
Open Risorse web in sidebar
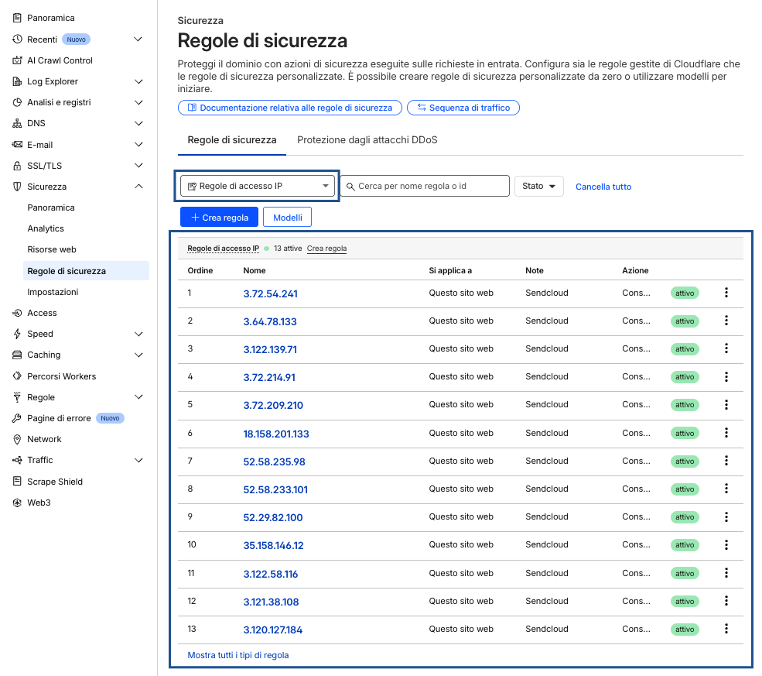(52, 249)
